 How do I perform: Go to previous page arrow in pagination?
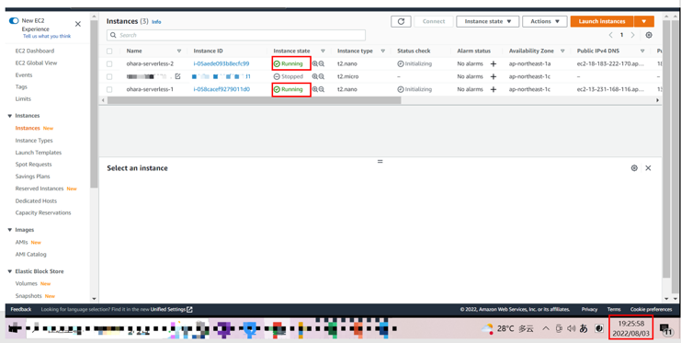tap(610, 35)
